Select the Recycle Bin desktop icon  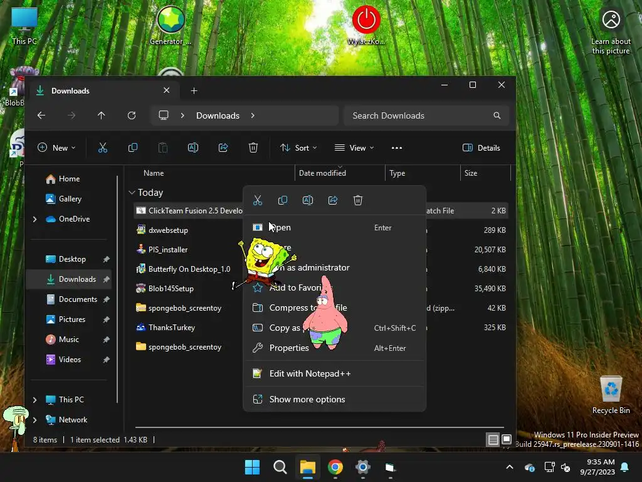611,395
